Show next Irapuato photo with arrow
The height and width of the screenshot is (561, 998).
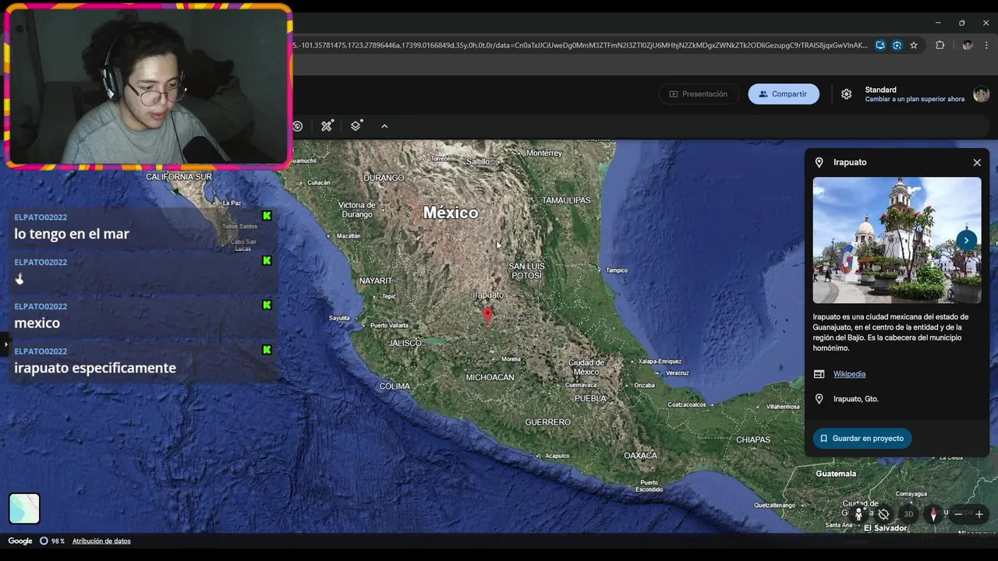point(966,240)
